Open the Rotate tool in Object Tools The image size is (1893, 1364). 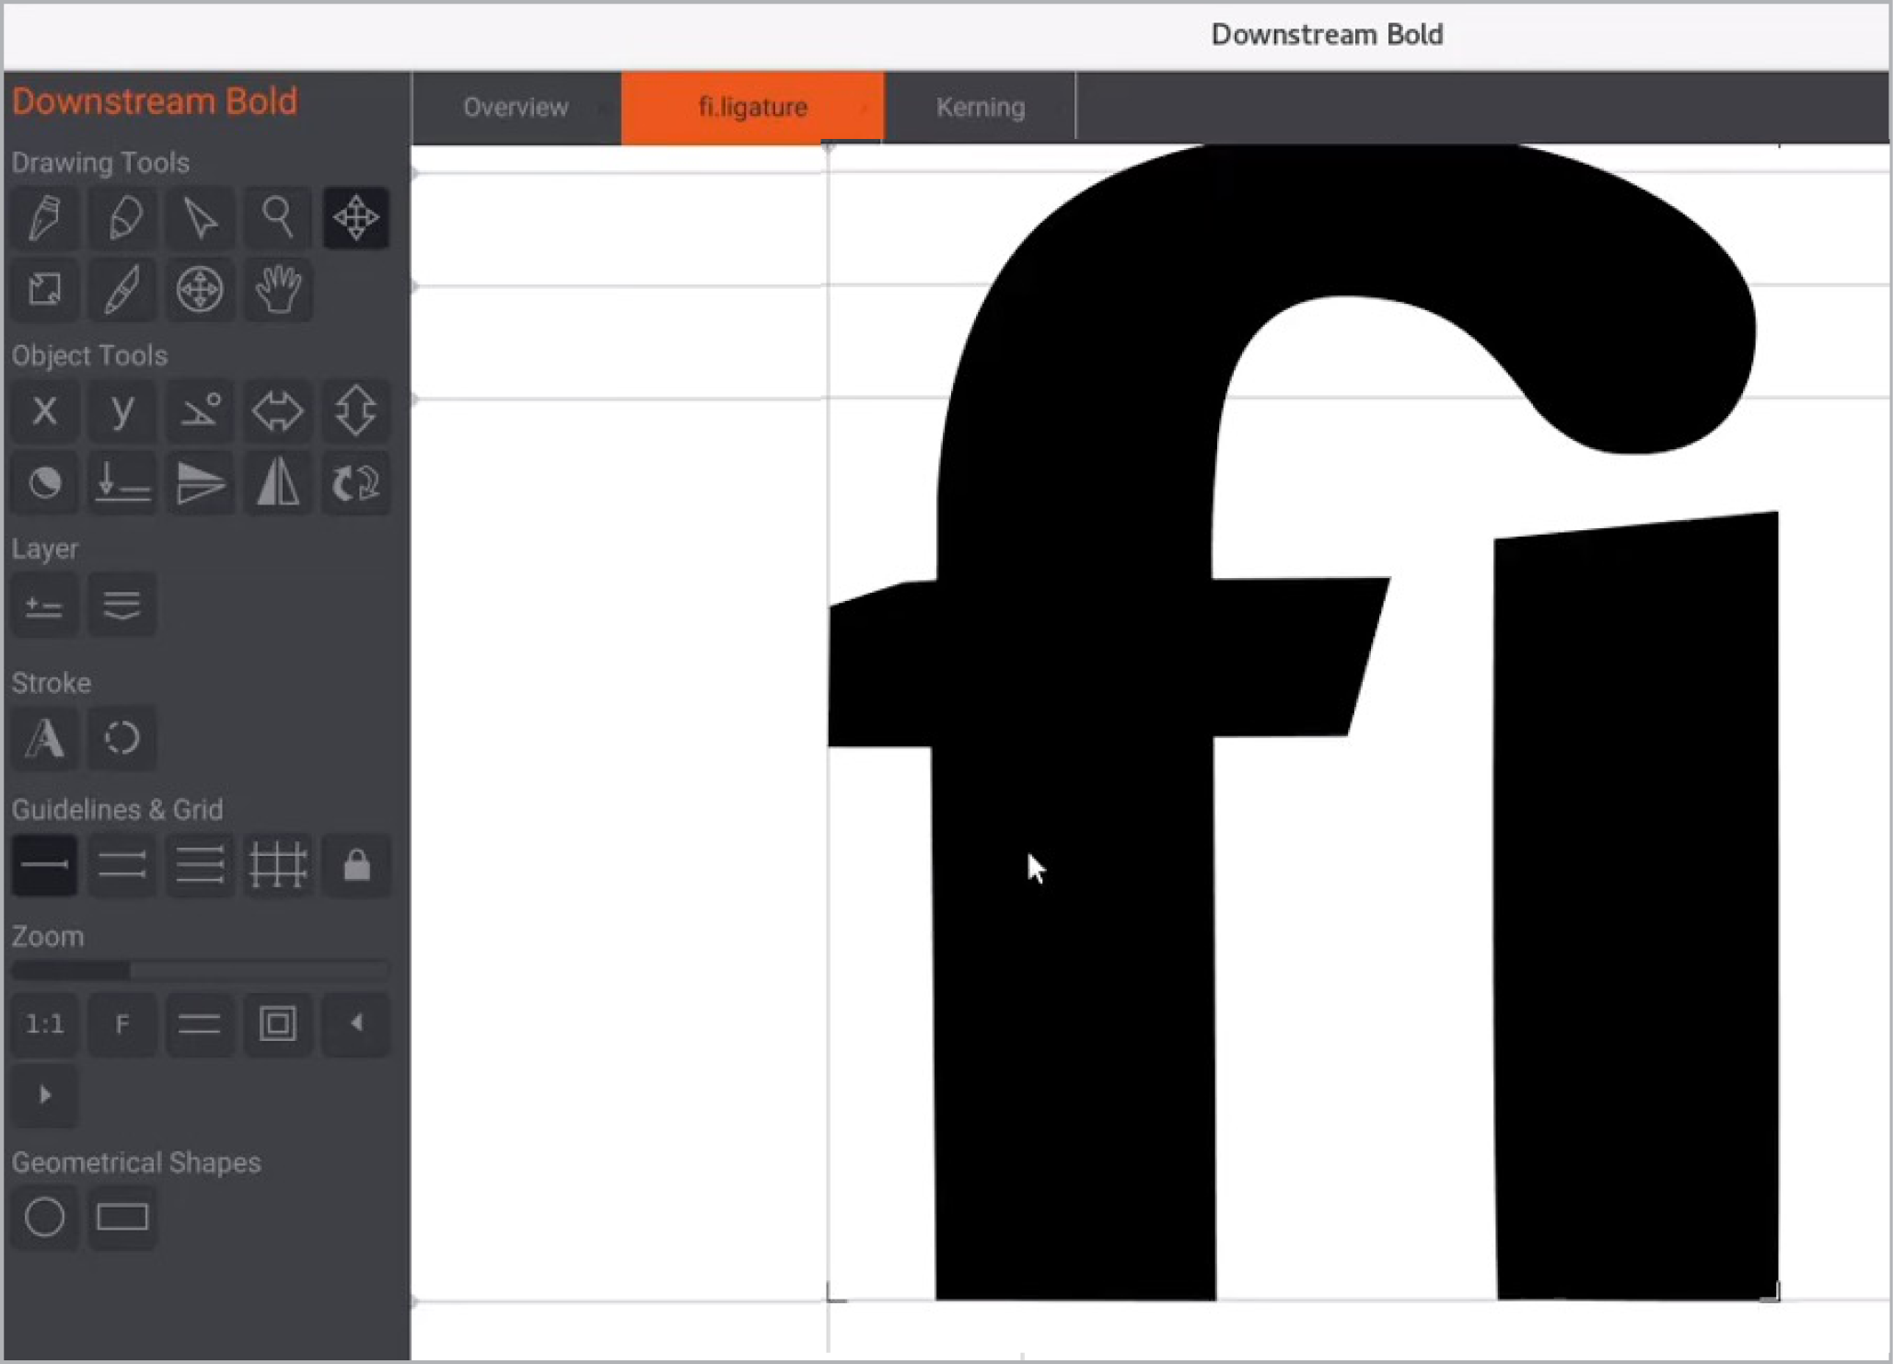point(355,483)
